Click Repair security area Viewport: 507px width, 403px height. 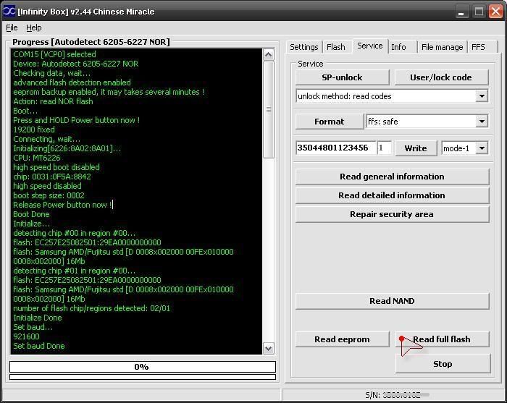(393, 214)
